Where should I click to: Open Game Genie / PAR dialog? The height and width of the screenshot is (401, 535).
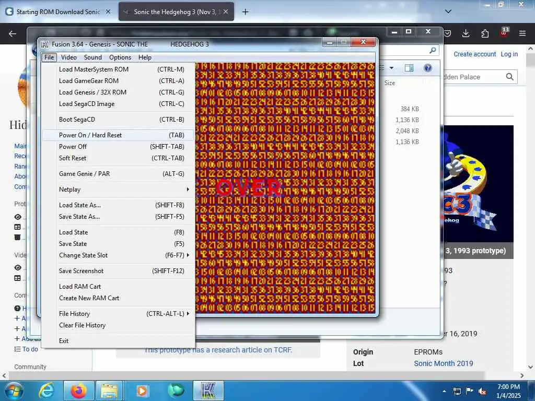click(118, 174)
